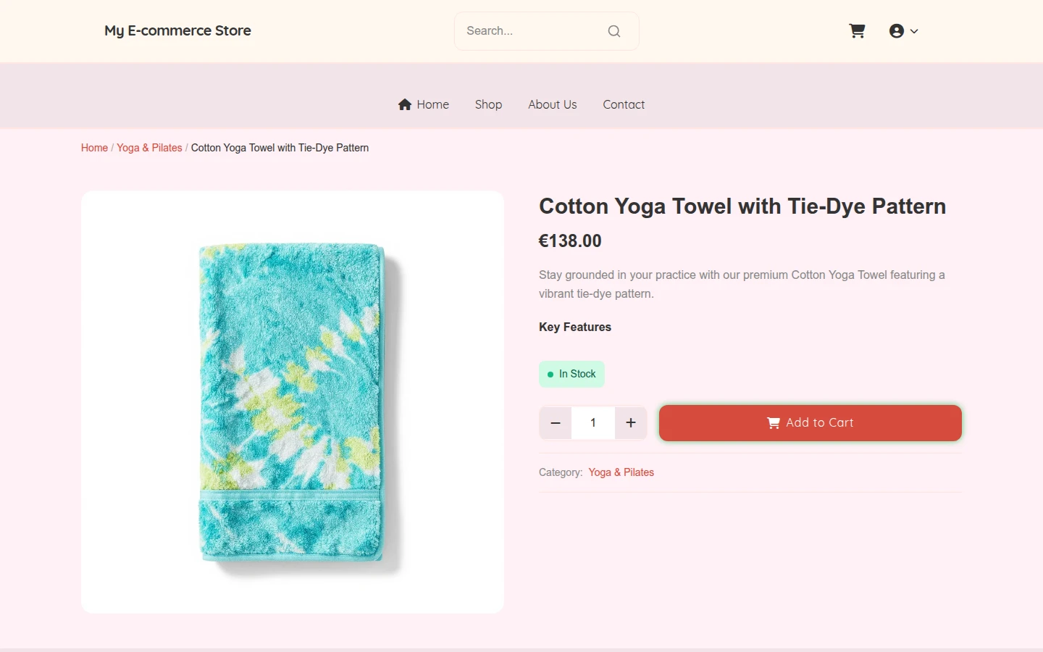Open Yoga & Pilates breadcrumb link
The height and width of the screenshot is (652, 1043).
point(149,148)
